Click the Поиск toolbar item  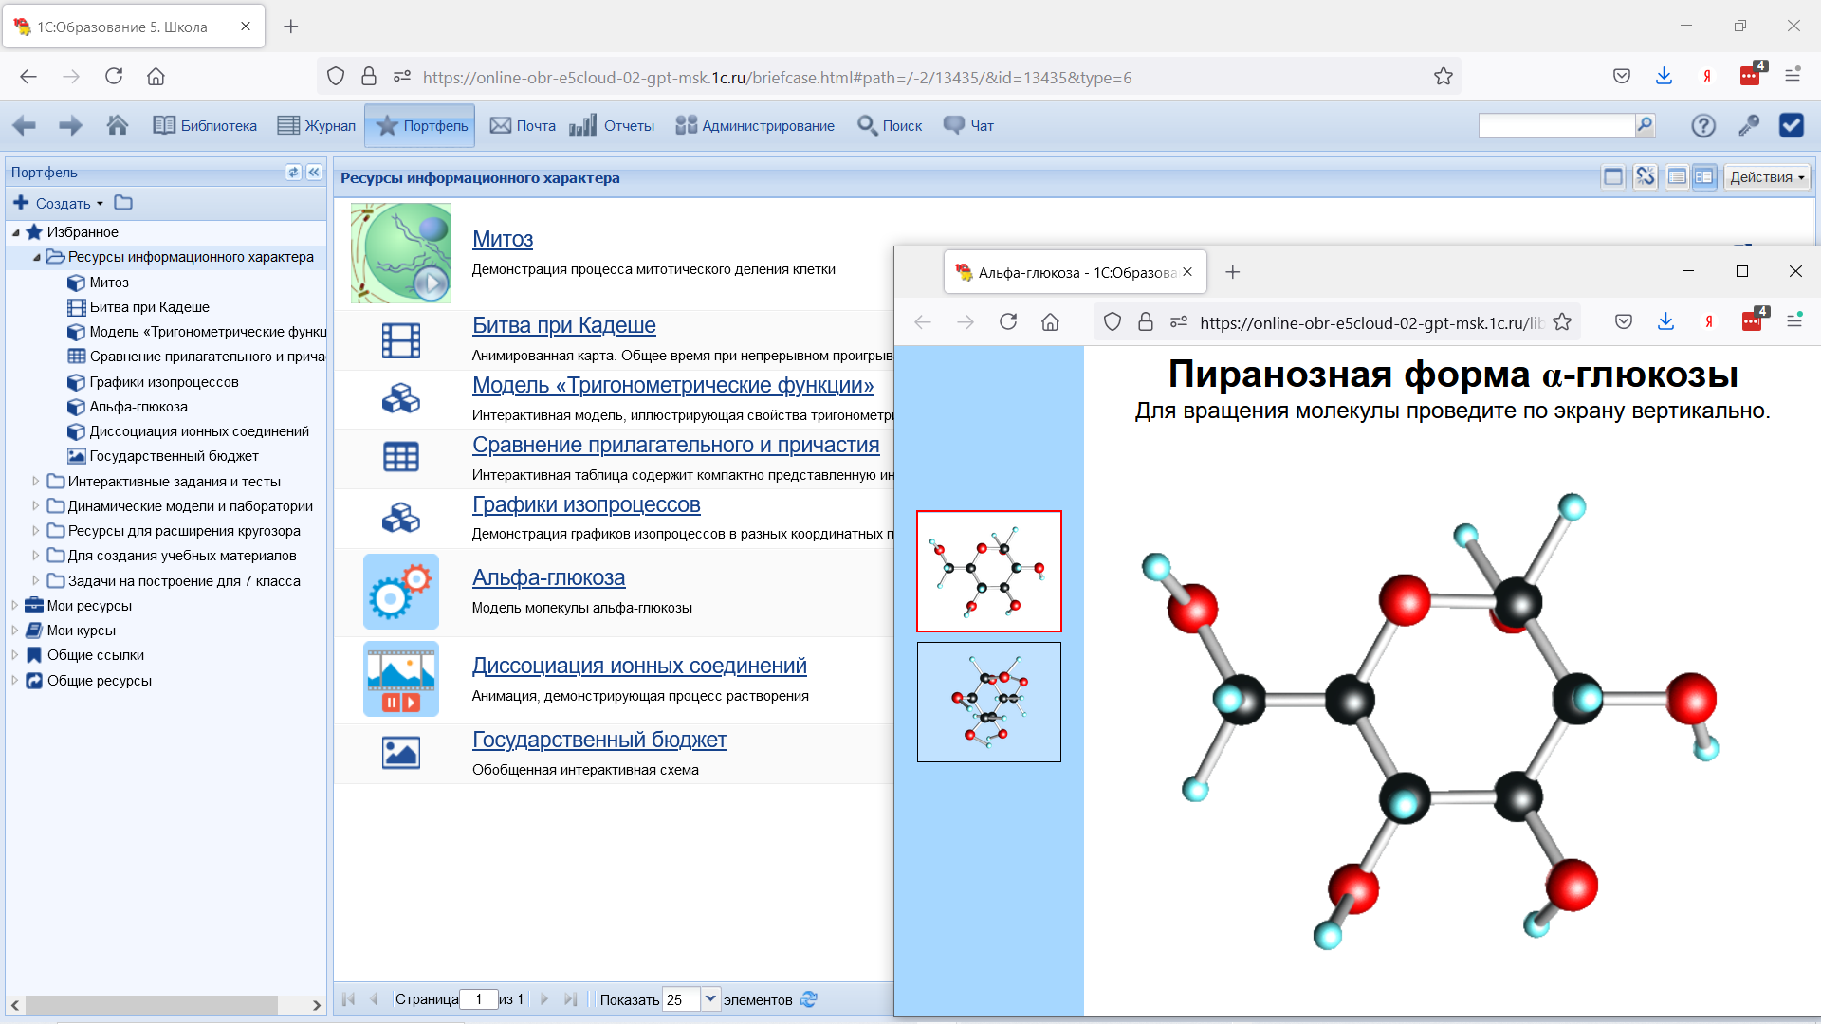(890, 125)
